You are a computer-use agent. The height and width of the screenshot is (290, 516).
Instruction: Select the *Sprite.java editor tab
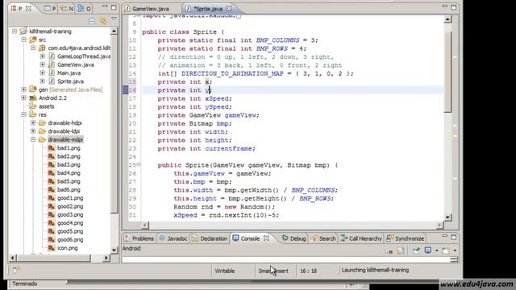point(208,9)
